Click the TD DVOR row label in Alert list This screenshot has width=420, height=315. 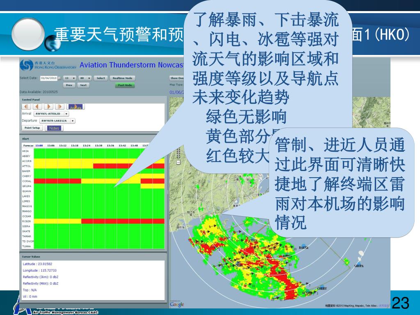[x=28, y=241]
